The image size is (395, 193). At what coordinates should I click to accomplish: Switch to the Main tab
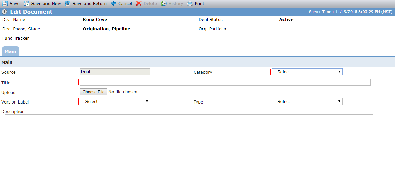(x=10, y=51)
